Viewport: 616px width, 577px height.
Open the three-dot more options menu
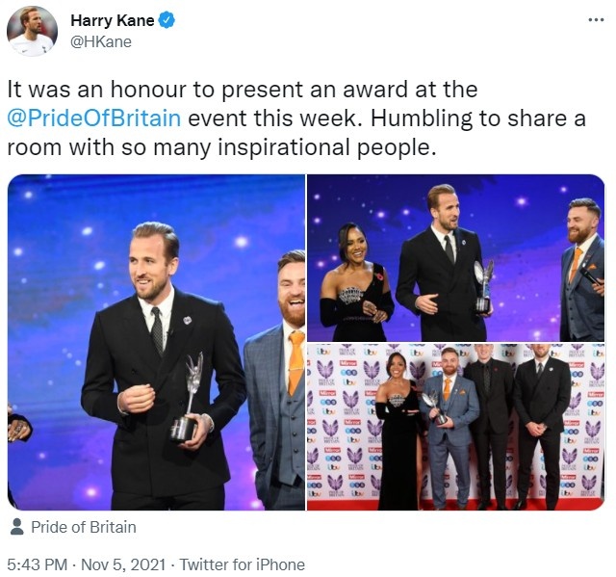click(x=596, y=19)
